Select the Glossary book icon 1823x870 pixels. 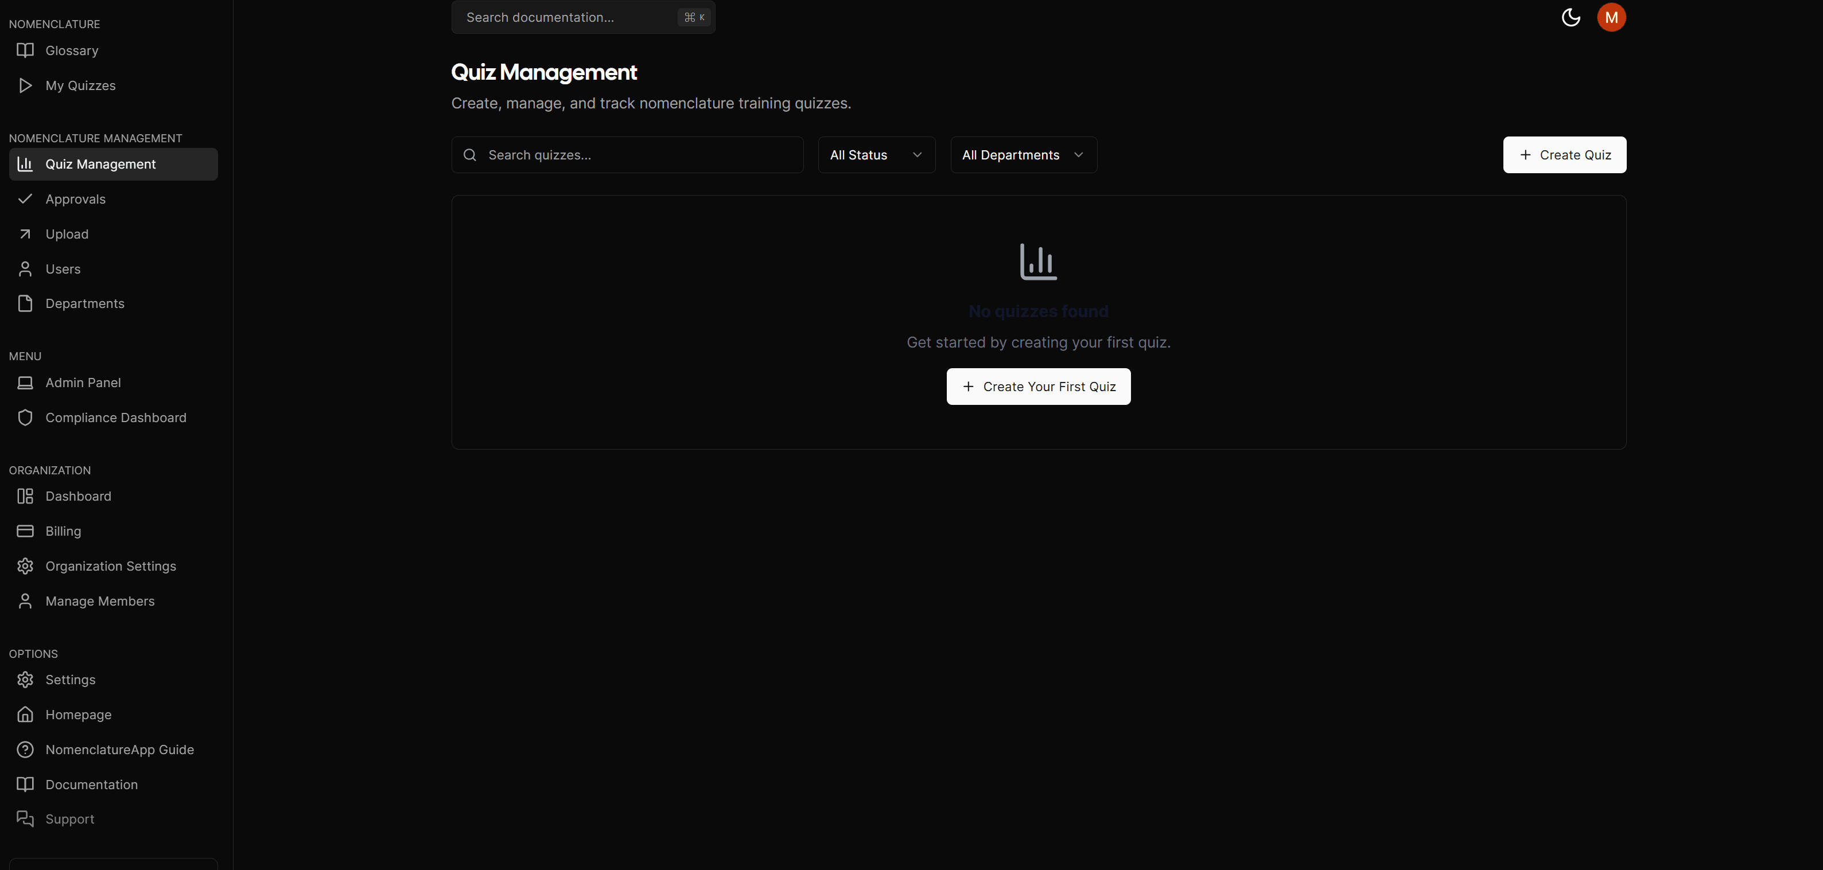click(x=25, y=50)
